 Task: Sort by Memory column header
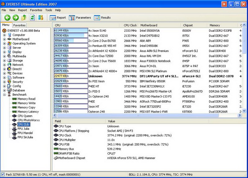point(223,25)
